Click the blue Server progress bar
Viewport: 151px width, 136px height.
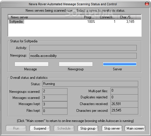[120, 64]
